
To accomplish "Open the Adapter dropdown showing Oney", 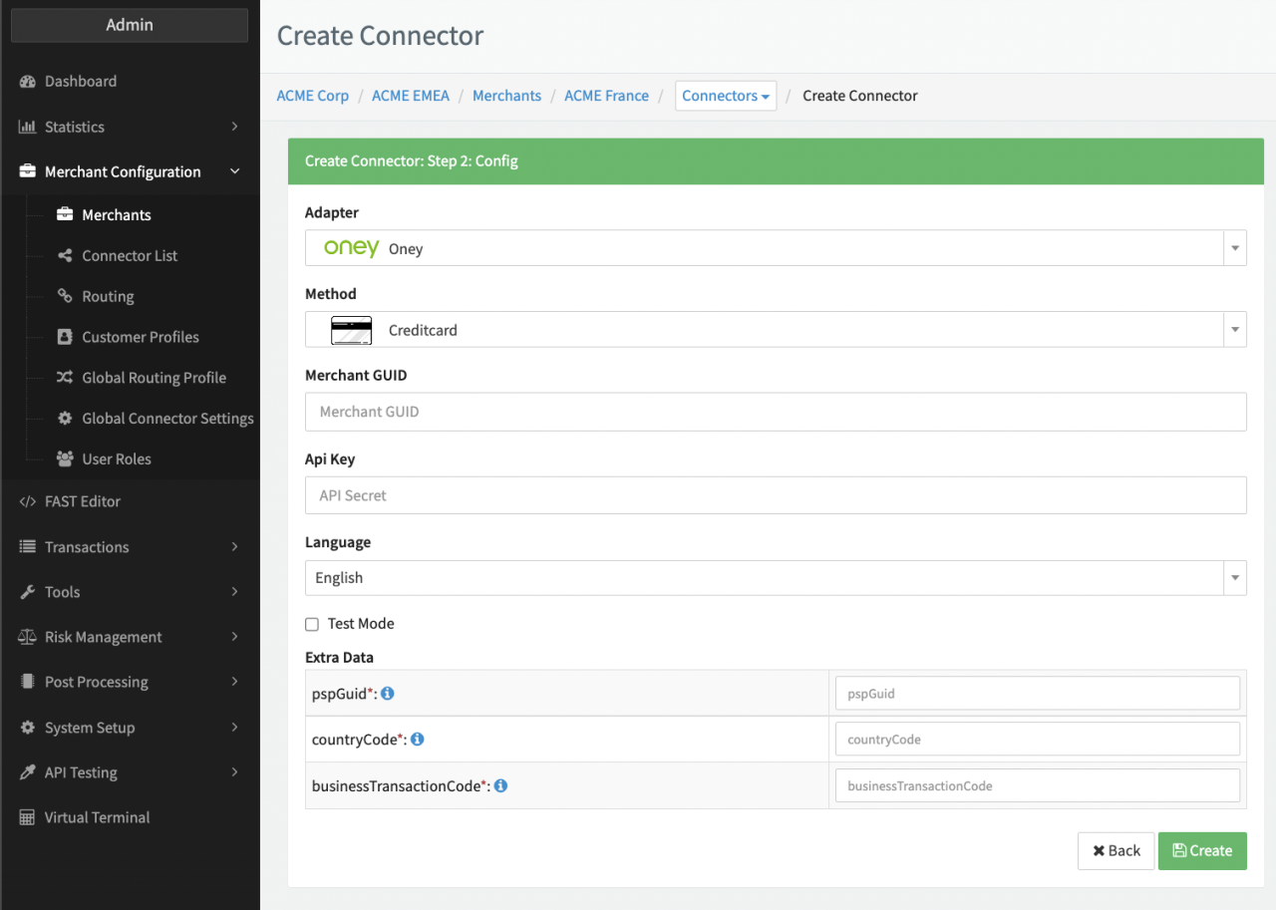I will coord(775,248).
